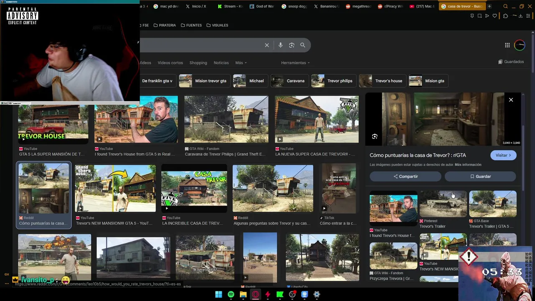Open the PIRATERIA bookmarks folder
Viewport: 535px width, 301px height.
tap(165, 25)
